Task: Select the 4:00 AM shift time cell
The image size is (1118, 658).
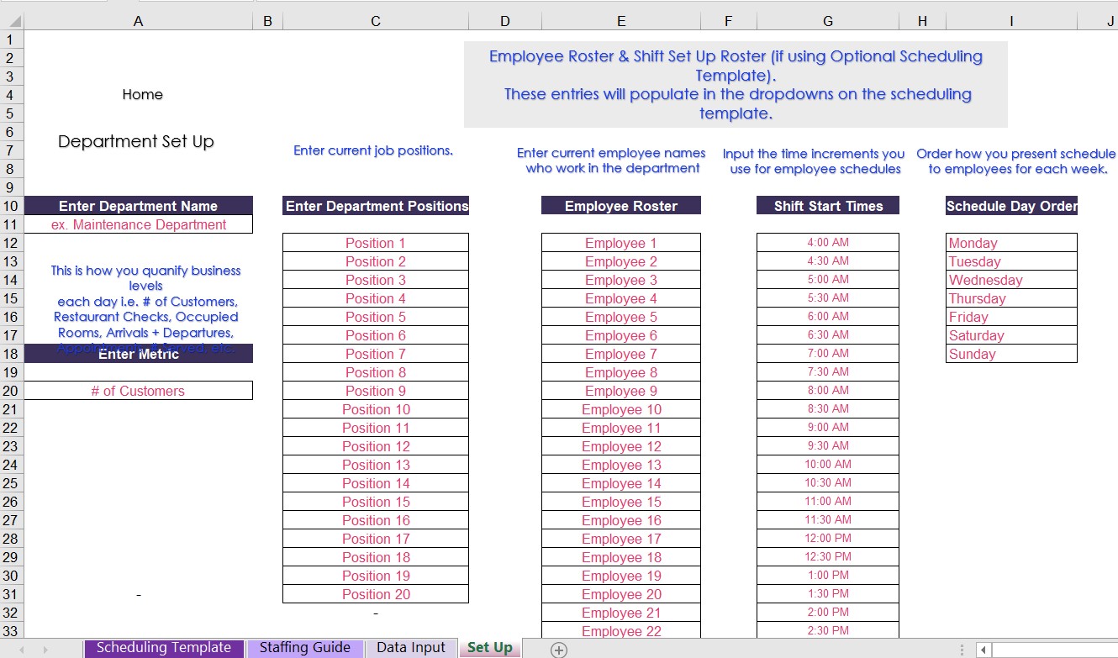Action: point(828,243)
